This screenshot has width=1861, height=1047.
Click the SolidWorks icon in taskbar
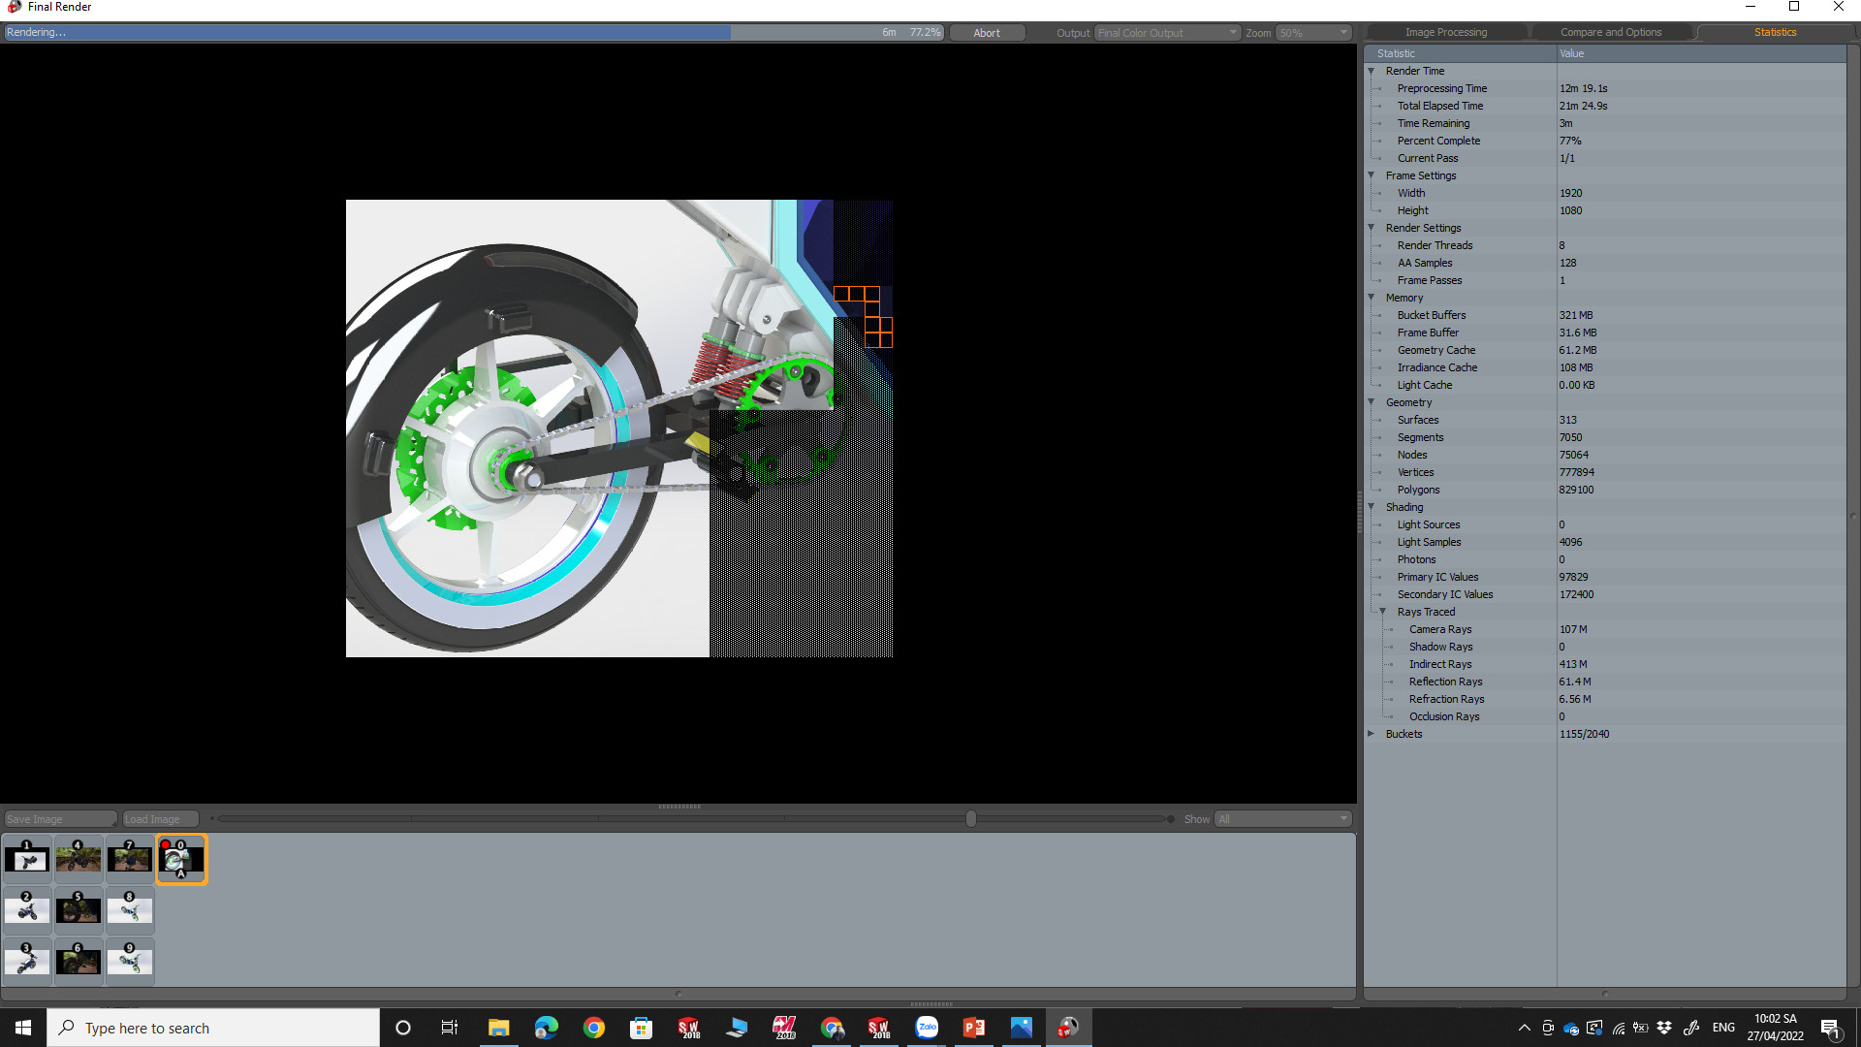click(689, 1027)
